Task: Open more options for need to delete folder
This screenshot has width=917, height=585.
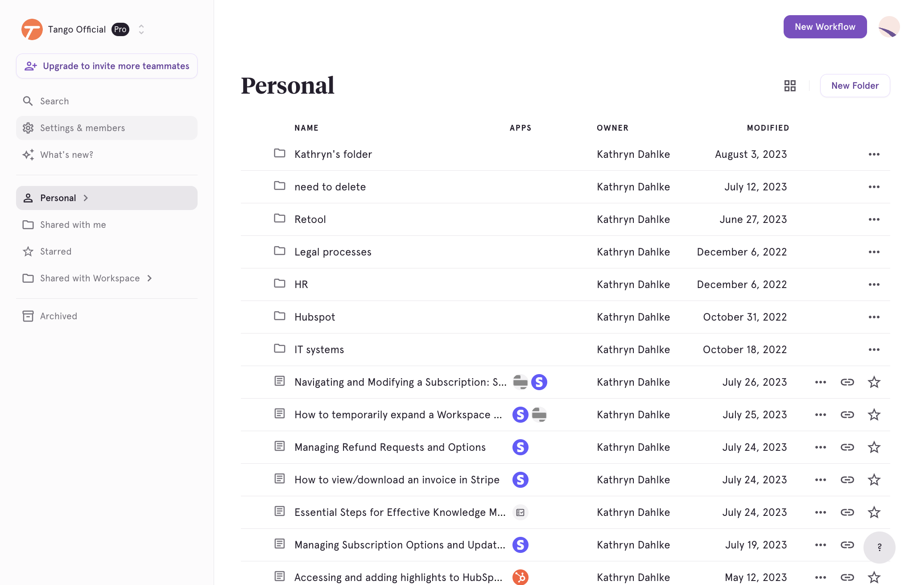Action: (874, 187)
